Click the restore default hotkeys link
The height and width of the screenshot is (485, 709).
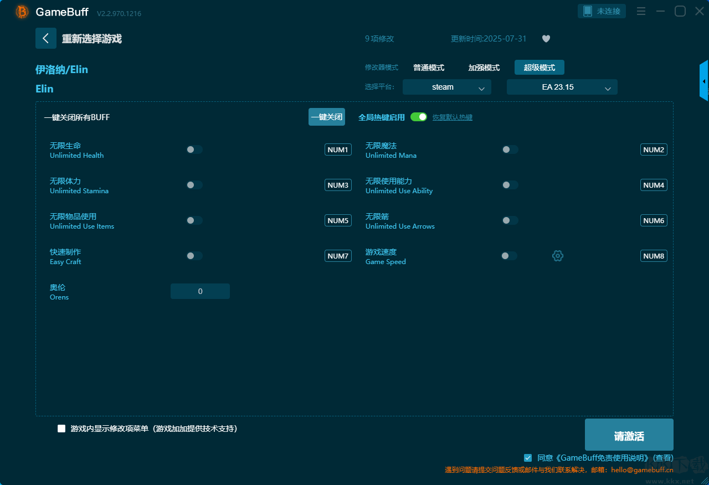(x=452, y=117)
